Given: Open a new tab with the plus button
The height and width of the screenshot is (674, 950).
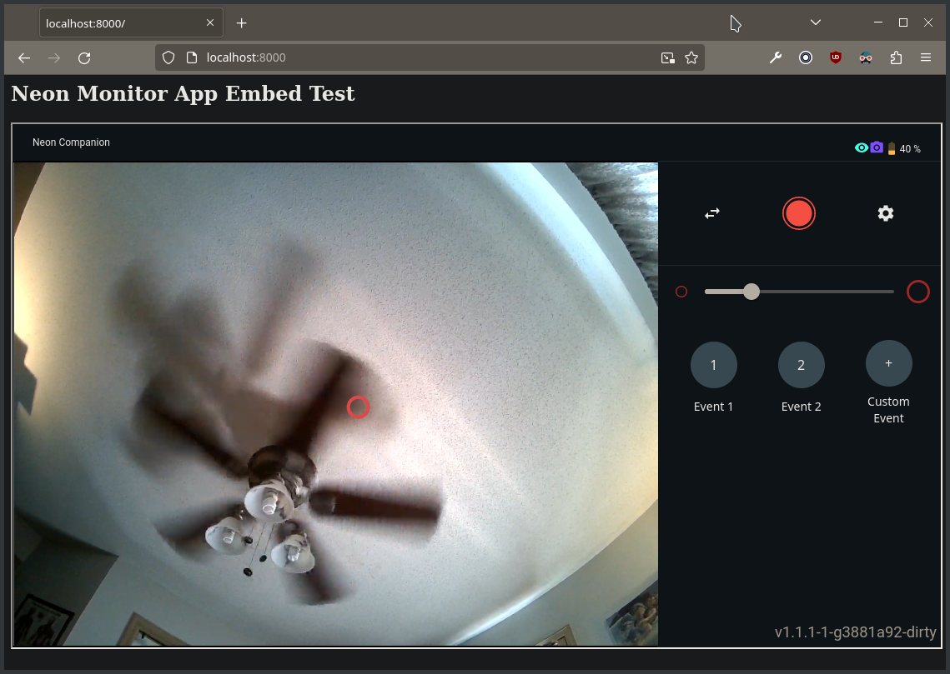Looking at the screenshot, I should tap(242, 23).
